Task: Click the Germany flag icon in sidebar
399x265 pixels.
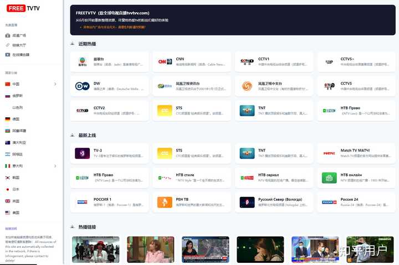Action: (x=8, y=119)
